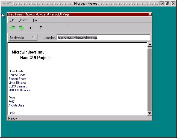This screenshot has width=177, height=138.
Task: Open the ELKS Binaries link
Action: (x=18, y=86)
